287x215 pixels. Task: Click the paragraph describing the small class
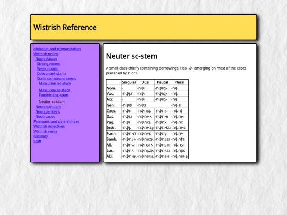pos(176,71)
